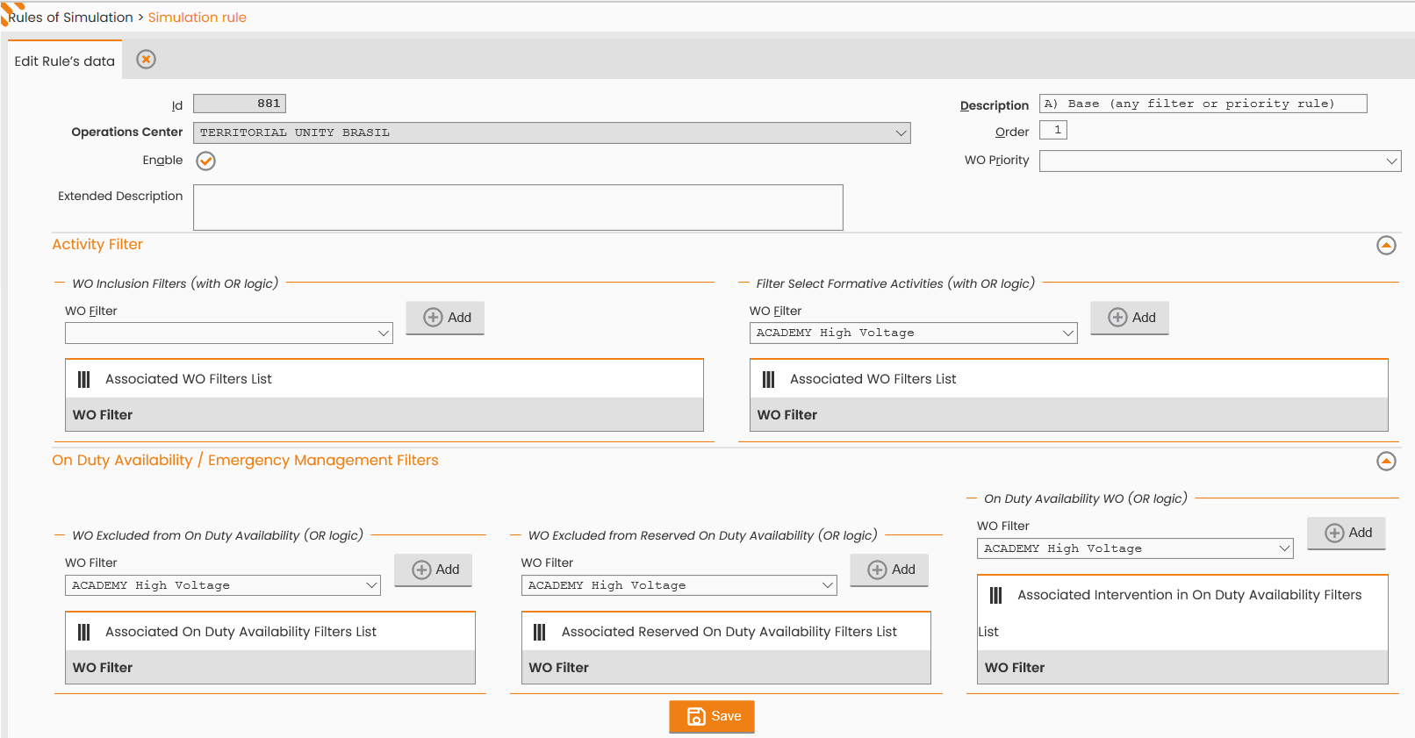Add filter to Reserved On Duty Availability exclusions
This screenshot has width=1415, height=738.
point(889,570)
